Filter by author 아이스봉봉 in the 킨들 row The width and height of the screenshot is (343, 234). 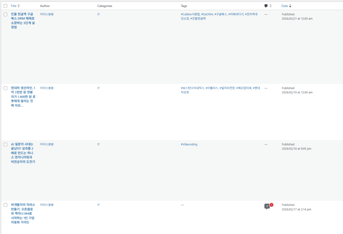[47, 14]
